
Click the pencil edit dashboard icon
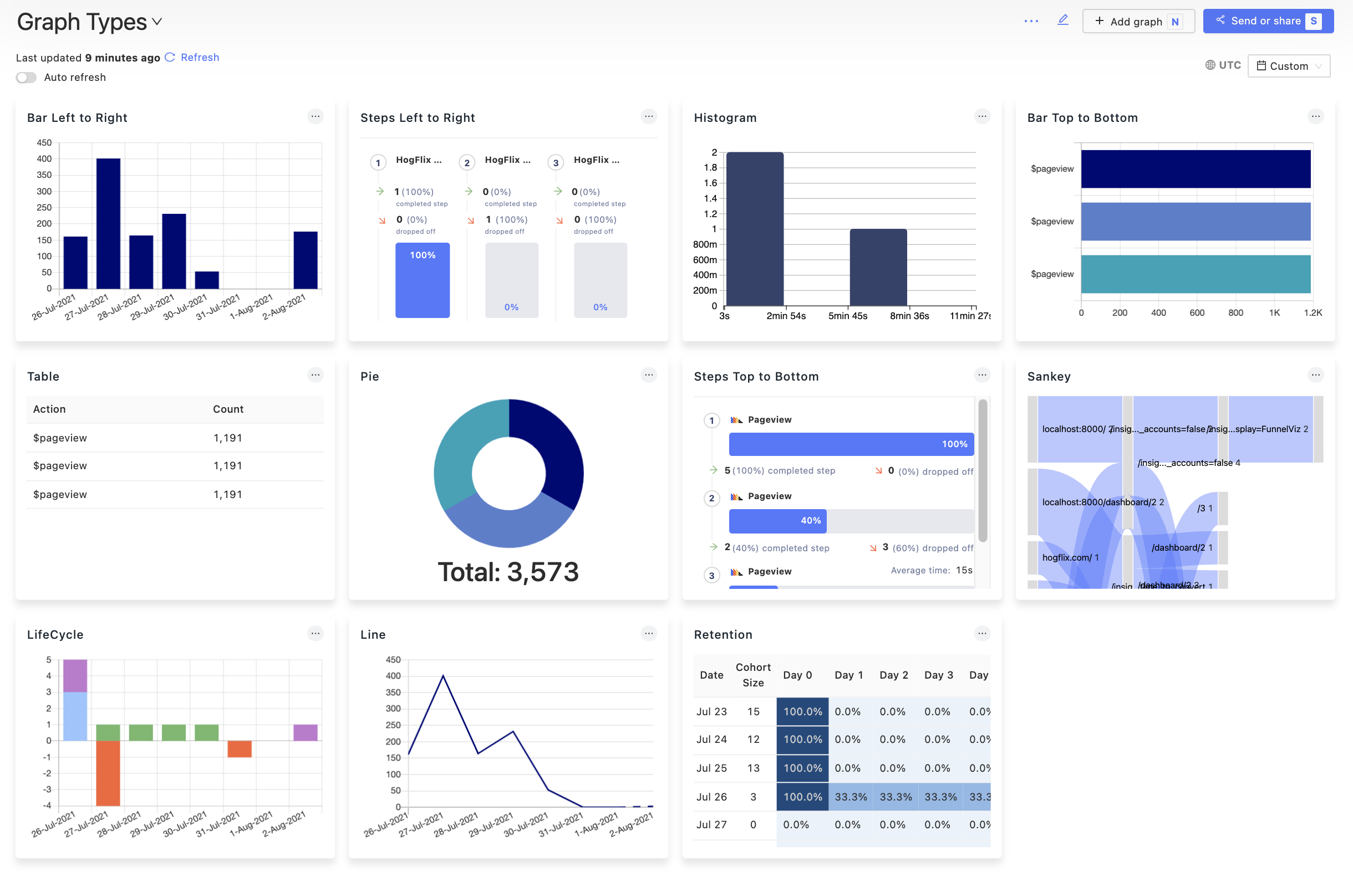pyautogui.click(x=1063, y=20)
